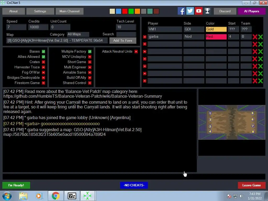Select start position 1 on map preview
The image size is (268, 201).
210,113
